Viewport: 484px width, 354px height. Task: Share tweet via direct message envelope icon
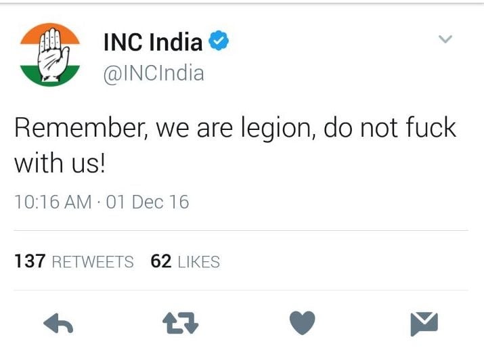click(x=424, y=324)
